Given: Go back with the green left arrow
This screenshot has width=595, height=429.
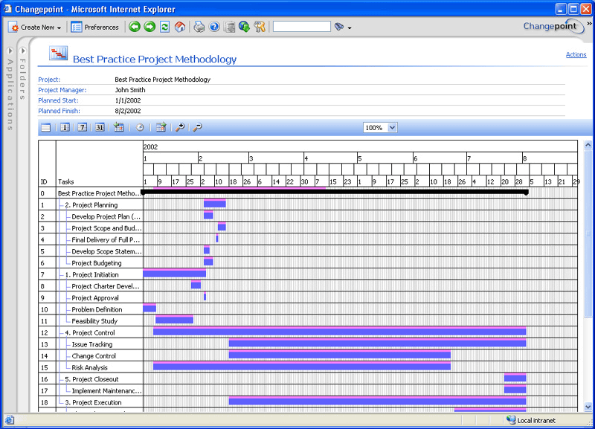Looking at the screenshot, I should (135, 27).
